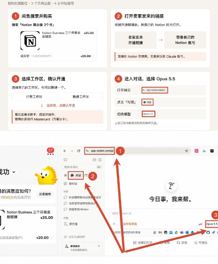Click the 登录自己的 Notion 账号 box
This screenshot has width=218, height=264.
click(x=185, y=40)
